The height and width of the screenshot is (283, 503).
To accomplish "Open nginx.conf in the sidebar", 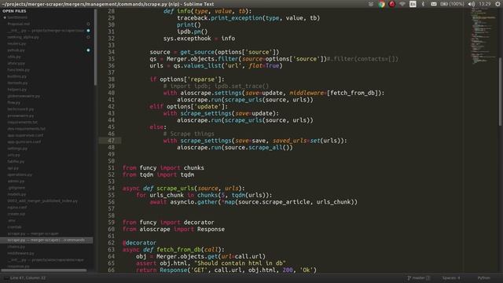I will point(17,208).
